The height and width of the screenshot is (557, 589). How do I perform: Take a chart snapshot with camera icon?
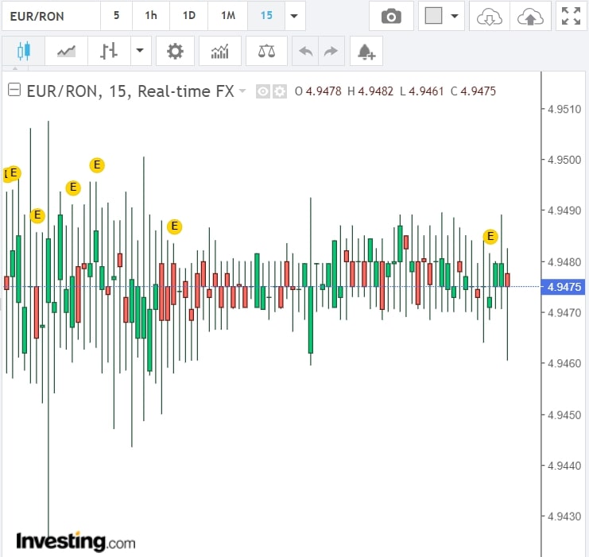[390, 16]
